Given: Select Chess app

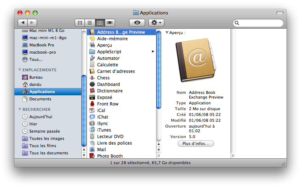Looking at the screenshot, I should (121, 78).
